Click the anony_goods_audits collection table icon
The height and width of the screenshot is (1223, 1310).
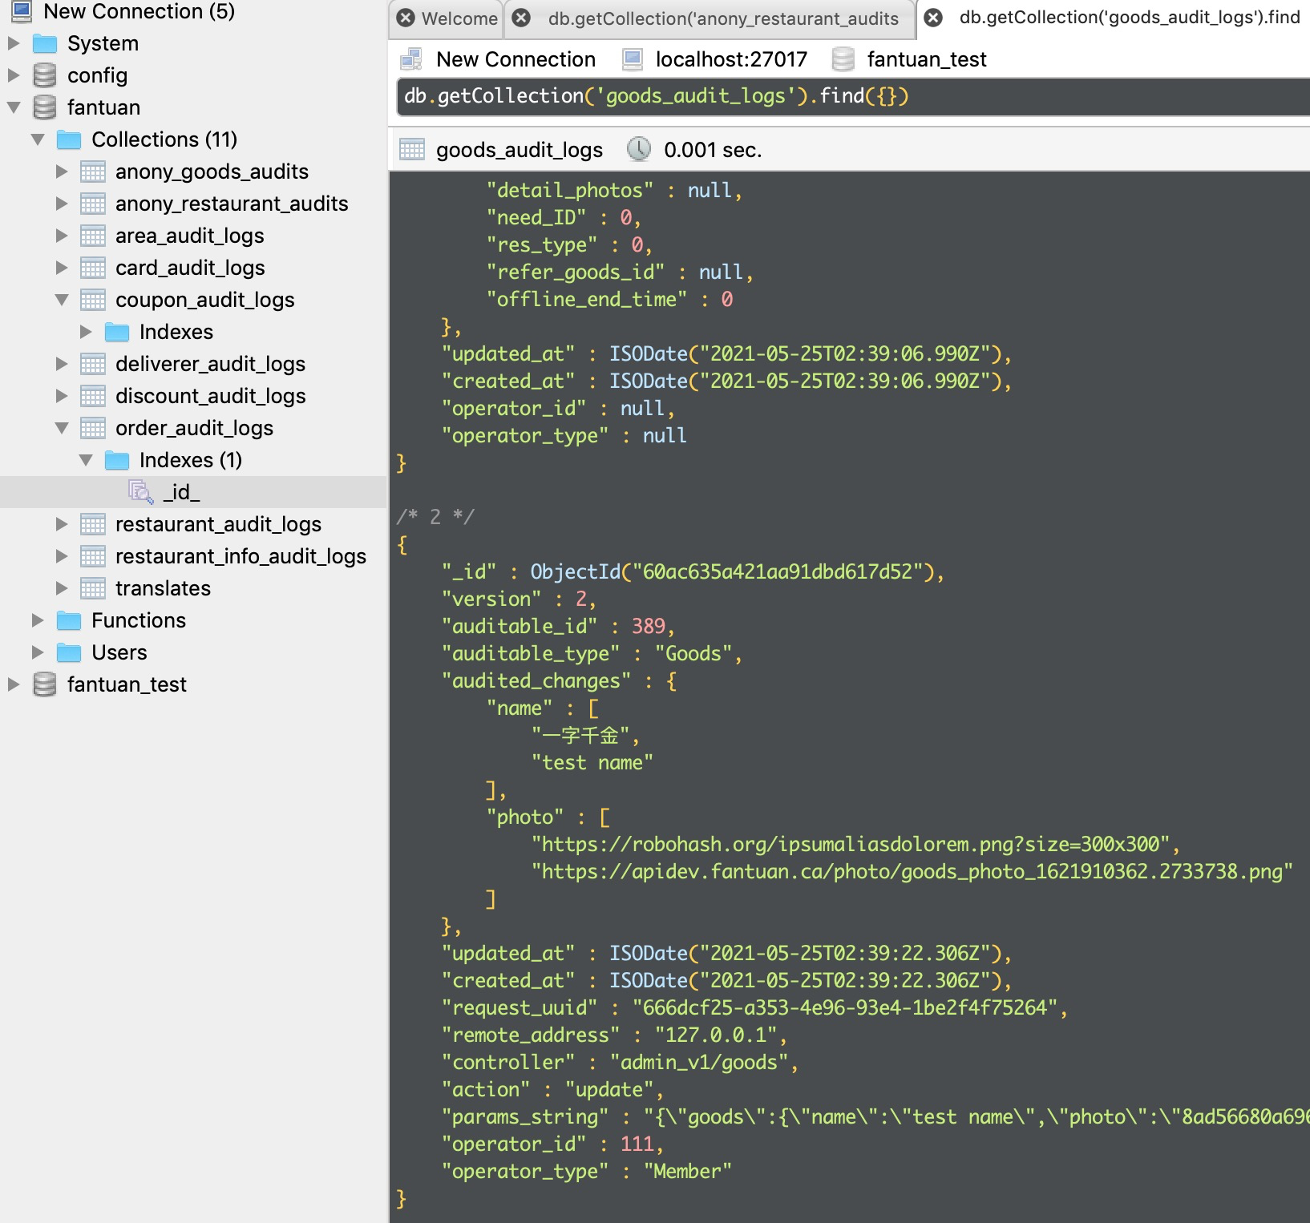point(93,172)
